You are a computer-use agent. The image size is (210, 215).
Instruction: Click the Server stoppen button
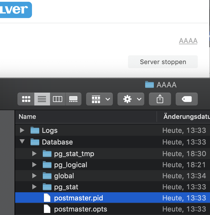[x=163, y=62]
